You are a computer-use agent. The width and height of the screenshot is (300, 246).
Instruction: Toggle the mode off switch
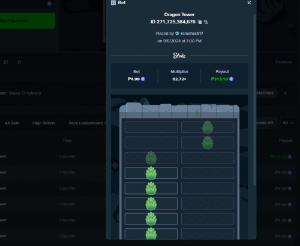266,123
